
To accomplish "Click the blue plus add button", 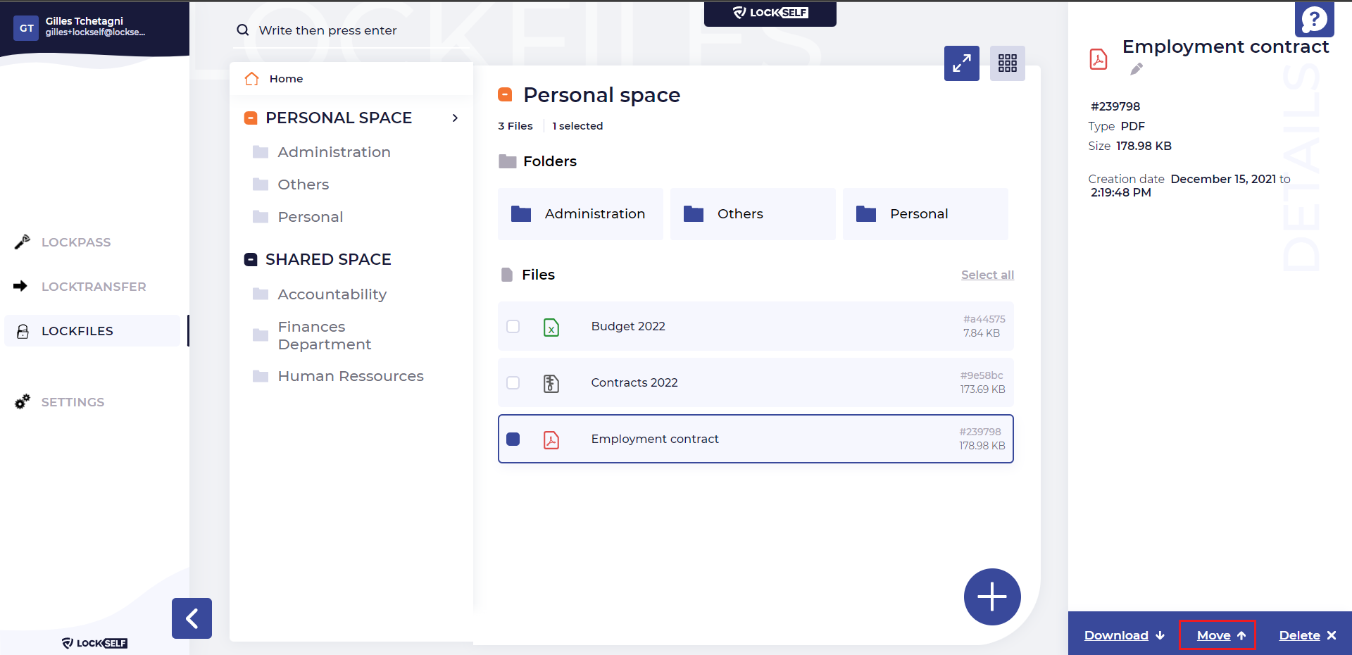I will coord(991,597).
